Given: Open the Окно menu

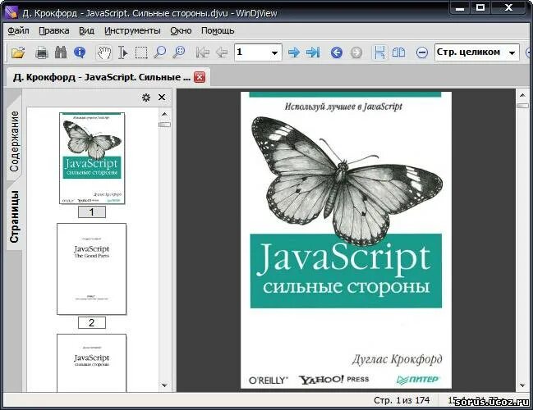Looking at the screenshot, I should pos(181,31).
